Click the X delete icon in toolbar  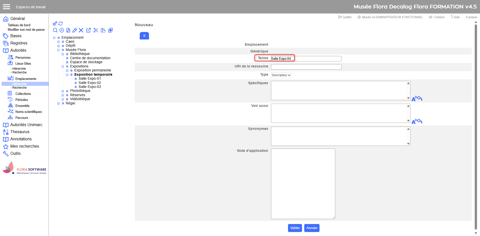click(x=81, y=30)
